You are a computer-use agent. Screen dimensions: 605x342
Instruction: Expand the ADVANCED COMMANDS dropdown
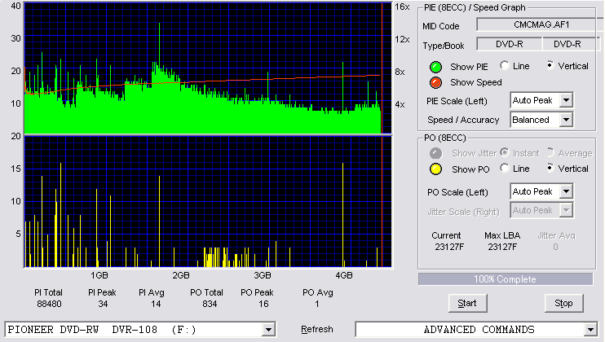590,330
